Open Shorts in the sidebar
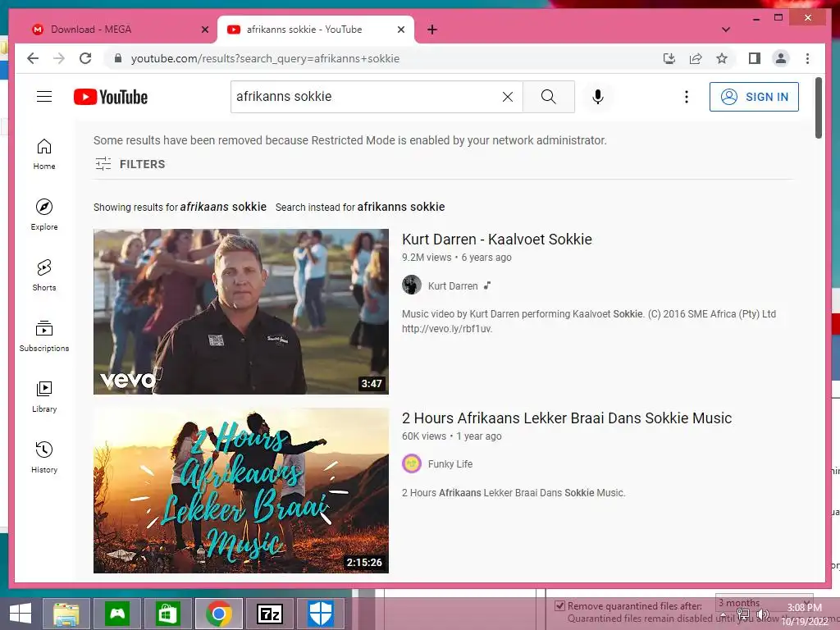This screenshot has width=840, height=630. click(44, 276)
